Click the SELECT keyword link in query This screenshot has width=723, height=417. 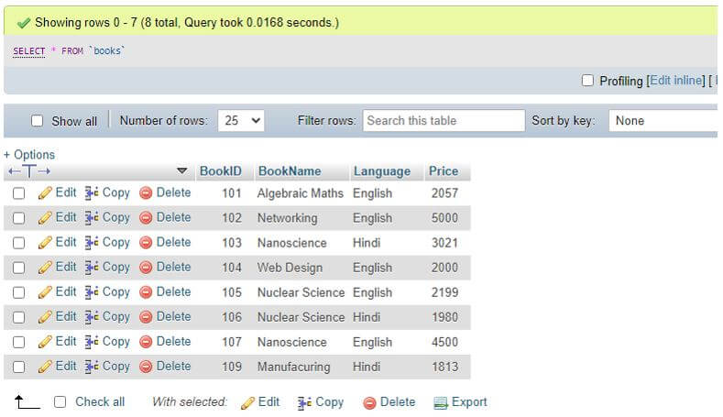click(x=29, y=51)
